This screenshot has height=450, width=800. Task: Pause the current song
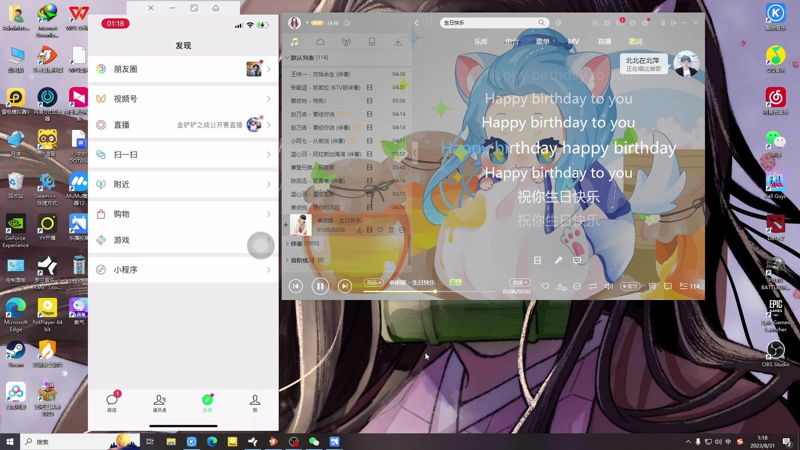click(320, 286)
